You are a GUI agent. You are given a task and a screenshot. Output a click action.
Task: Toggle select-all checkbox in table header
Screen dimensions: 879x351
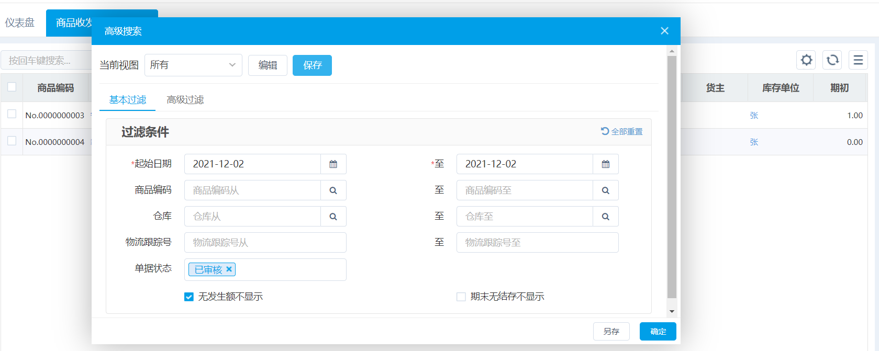pyautogui.click(x=12, y=87)
